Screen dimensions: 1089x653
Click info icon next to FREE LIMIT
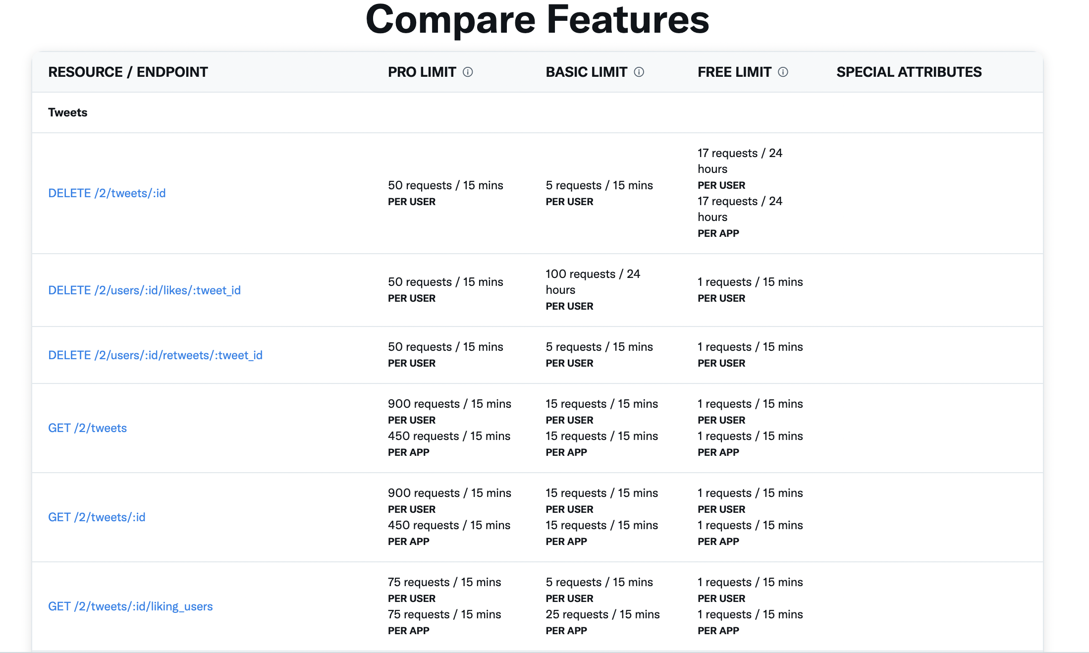tap(783, 72)
